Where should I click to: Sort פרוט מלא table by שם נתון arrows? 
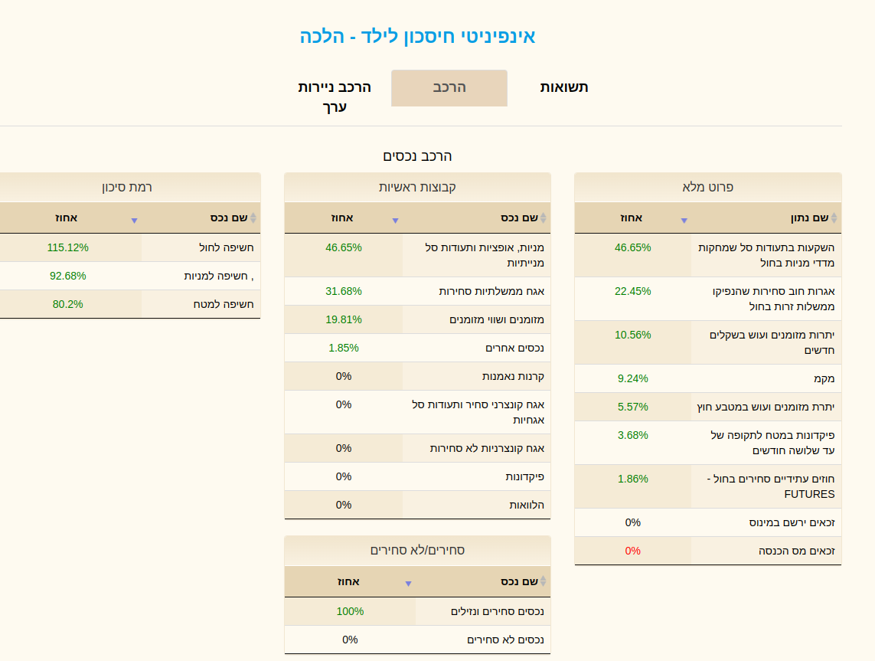[x=834, y=218]
